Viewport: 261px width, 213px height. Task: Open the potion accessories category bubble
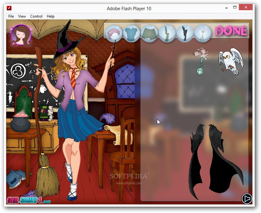(x=203, y=33)
